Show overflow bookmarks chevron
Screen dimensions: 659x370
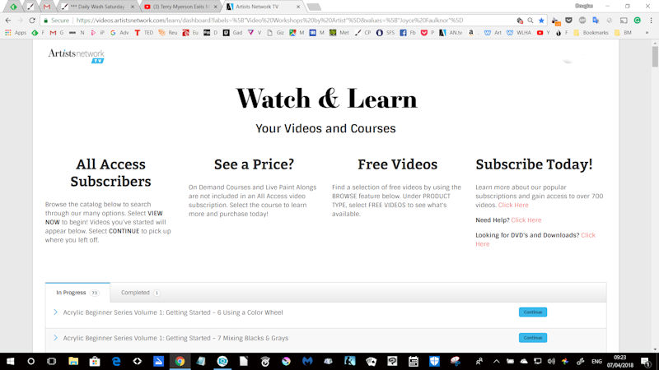point(647,32)
